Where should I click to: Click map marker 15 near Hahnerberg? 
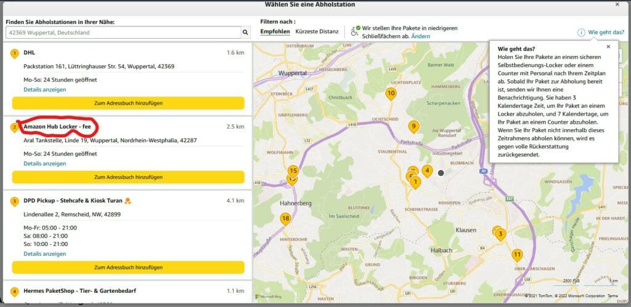pyautogui.click(x=293, y=172)
